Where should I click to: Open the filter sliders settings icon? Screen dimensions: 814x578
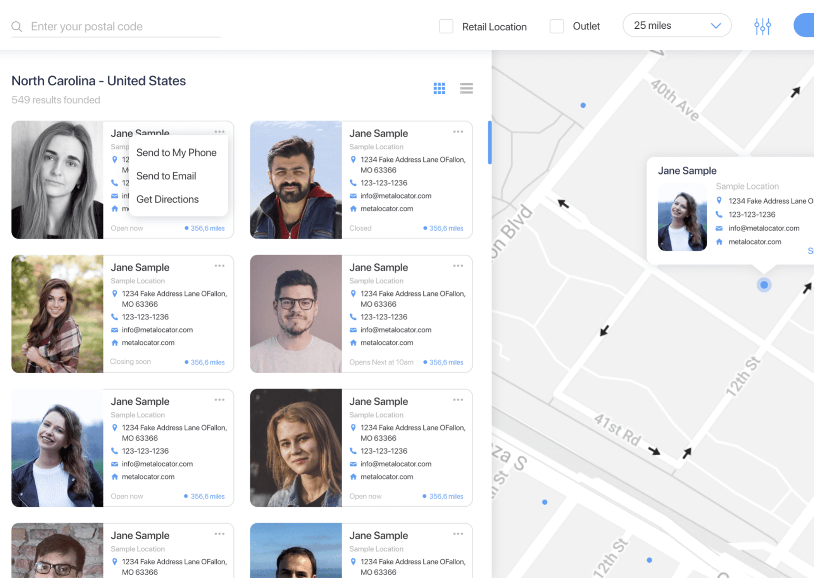[762, 26]
